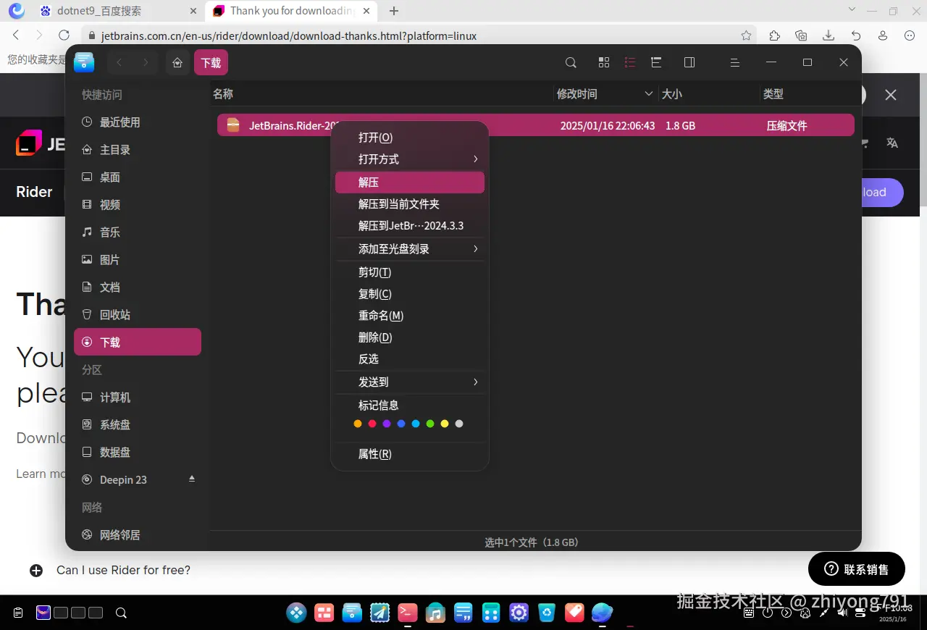Open 属性(R) from the context menu

410,454
